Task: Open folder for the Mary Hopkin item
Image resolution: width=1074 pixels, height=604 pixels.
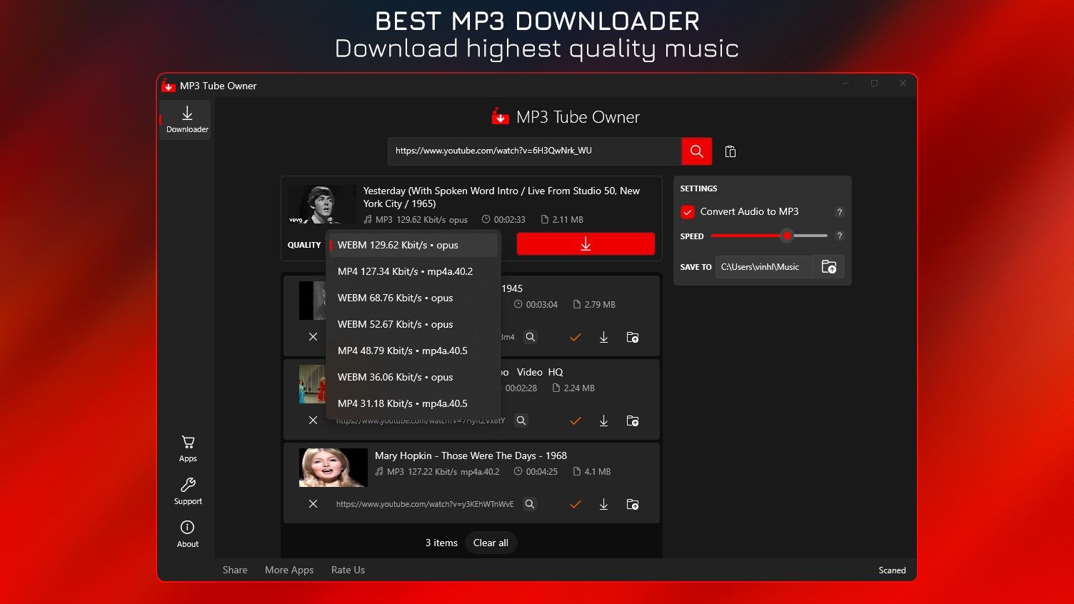Action: tap(633, 504)
